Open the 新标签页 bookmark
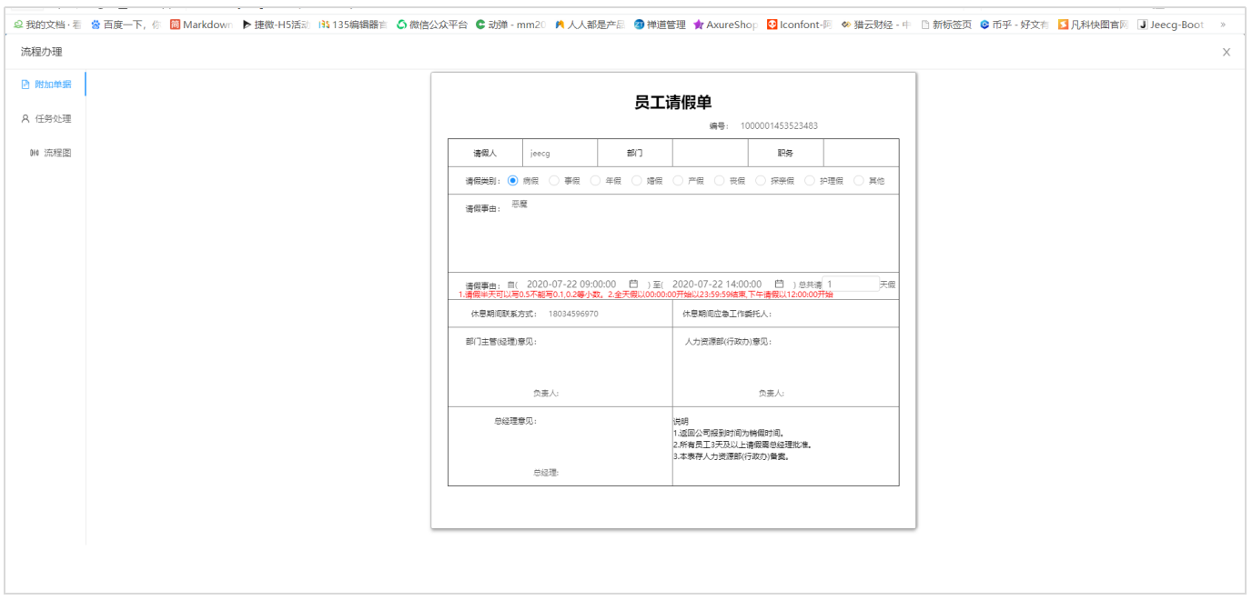This screenshot has height=600, width=1252. [946, 25]
